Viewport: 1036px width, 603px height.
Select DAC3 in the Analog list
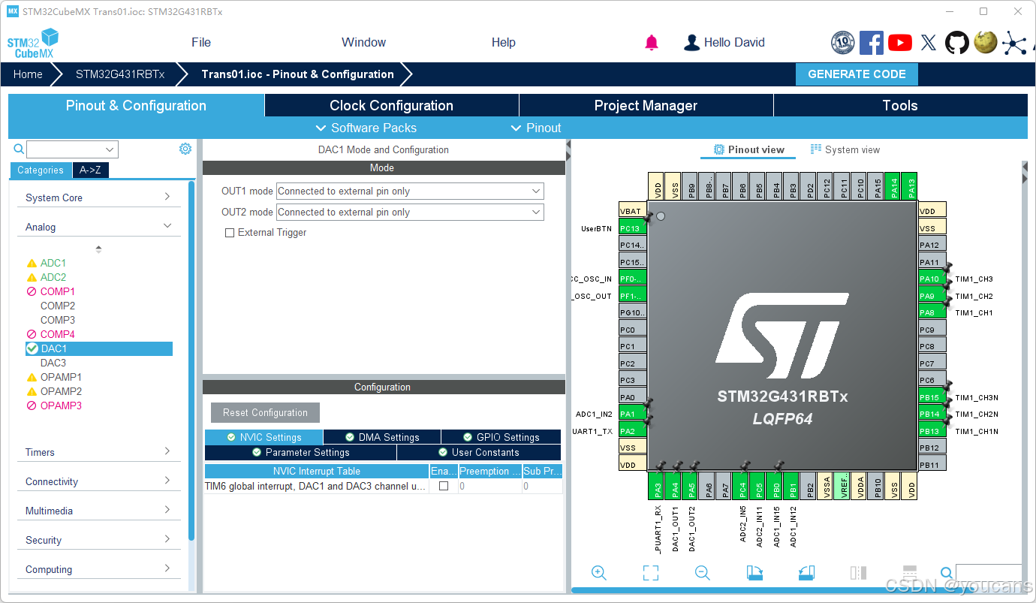[x=53, y=363]
